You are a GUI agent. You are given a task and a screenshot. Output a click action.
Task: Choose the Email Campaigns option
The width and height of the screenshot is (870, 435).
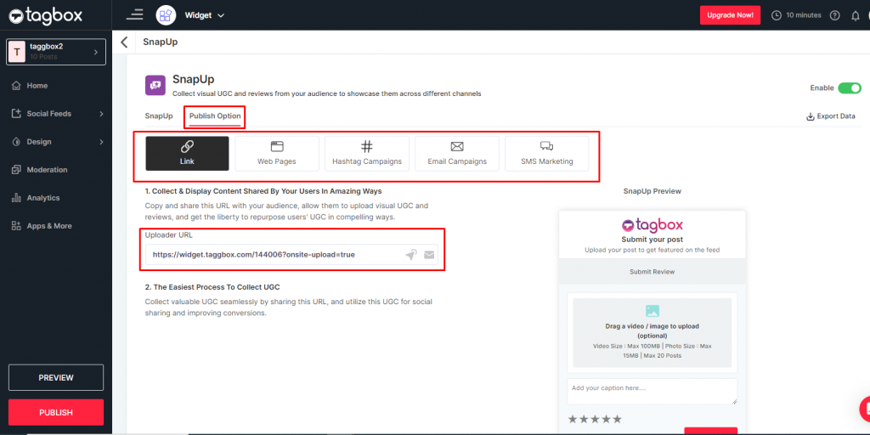click(457, 153)
